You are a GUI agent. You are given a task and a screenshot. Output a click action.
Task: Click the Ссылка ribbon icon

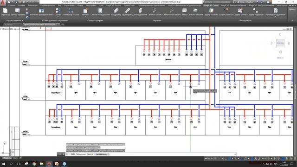point(58,11)
